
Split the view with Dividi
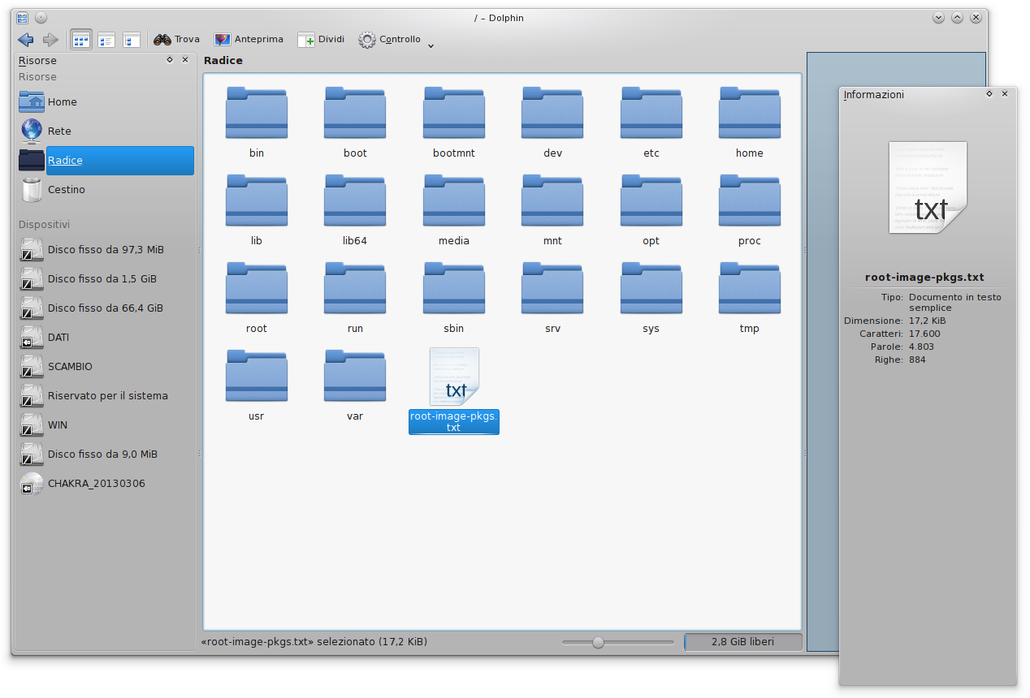coord(321,40)
